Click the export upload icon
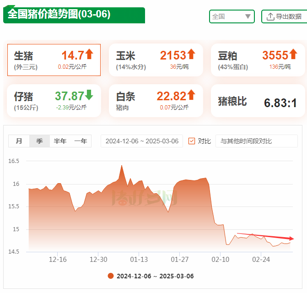The height and width of the screenshot is (293, 307). [x=270, y=16]
